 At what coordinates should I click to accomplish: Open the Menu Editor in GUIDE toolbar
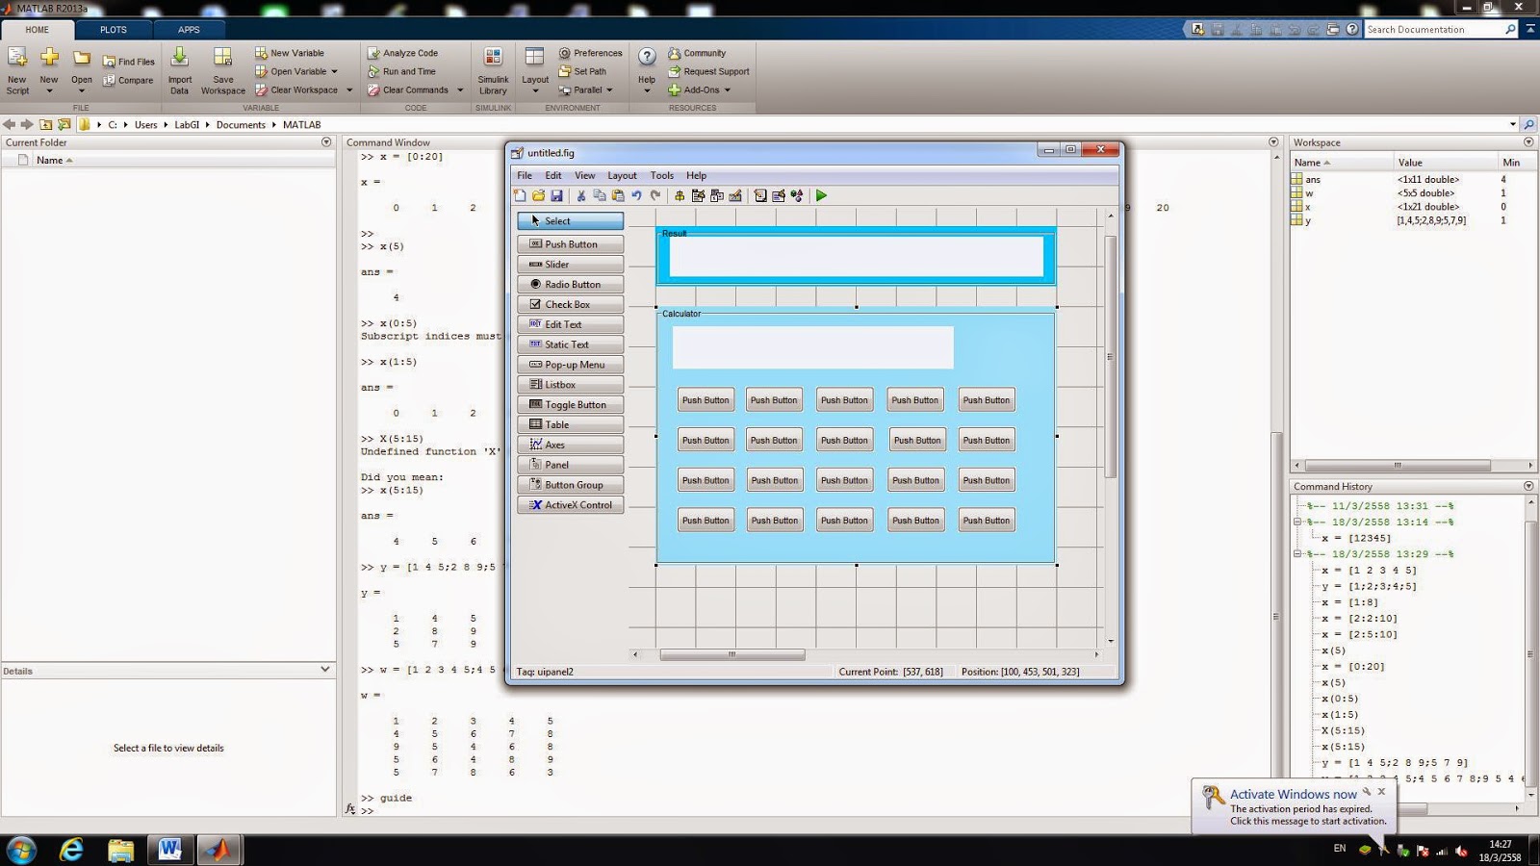698,195
